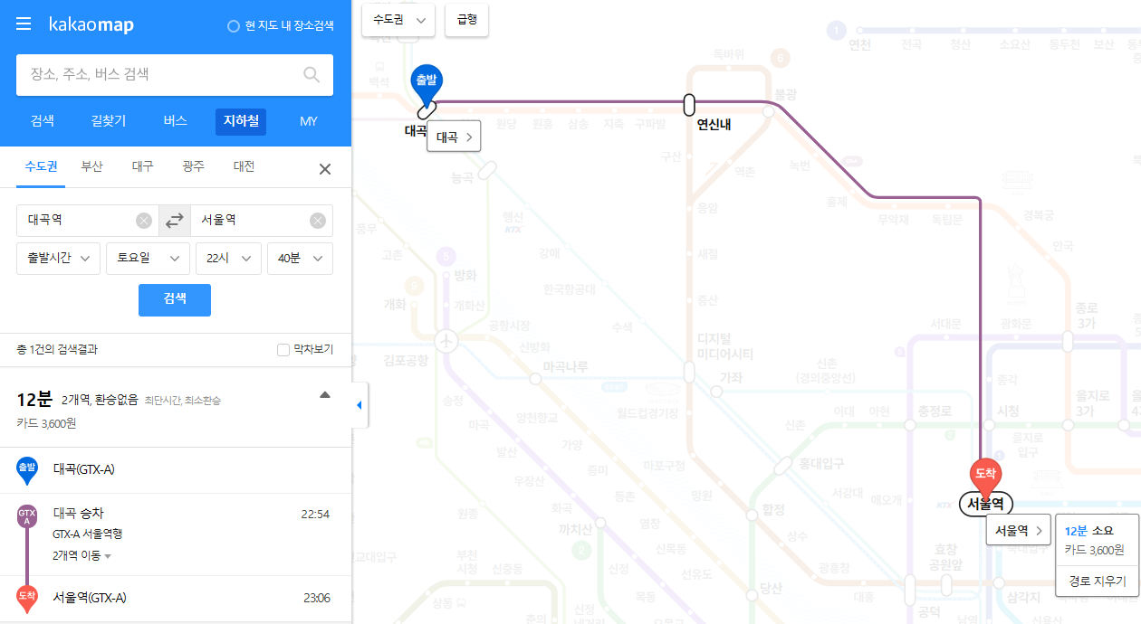Click 서울역(GTX-A) in route list
The image size is (1141, 624).
coord(90,598)
